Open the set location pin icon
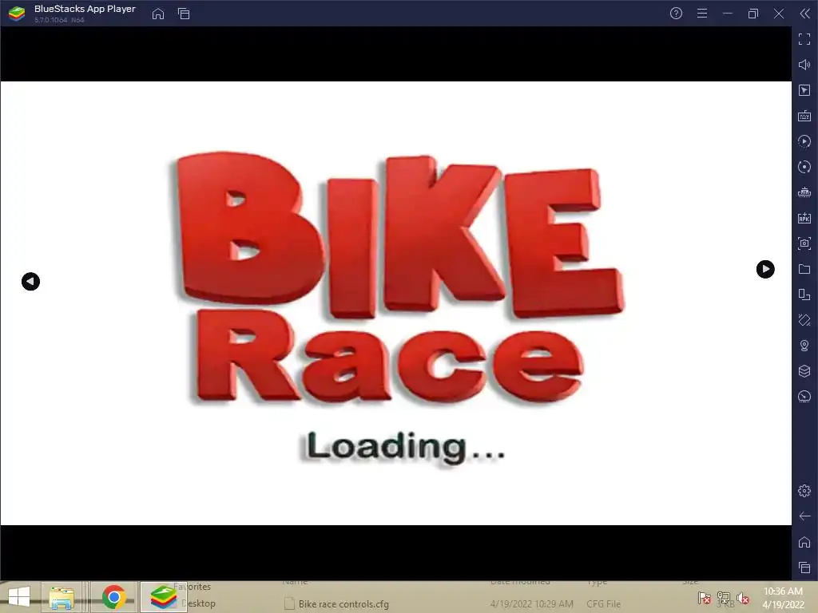Image resolution: width=818 pixels, height=613 pixels. pyautogui.click(x=804, y=346)
